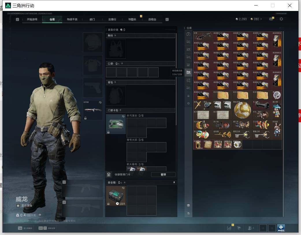
Task: Select the green key card case item
Action: 116,124
